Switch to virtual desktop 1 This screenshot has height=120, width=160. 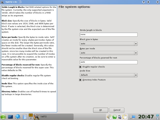(x=31, y=115)
